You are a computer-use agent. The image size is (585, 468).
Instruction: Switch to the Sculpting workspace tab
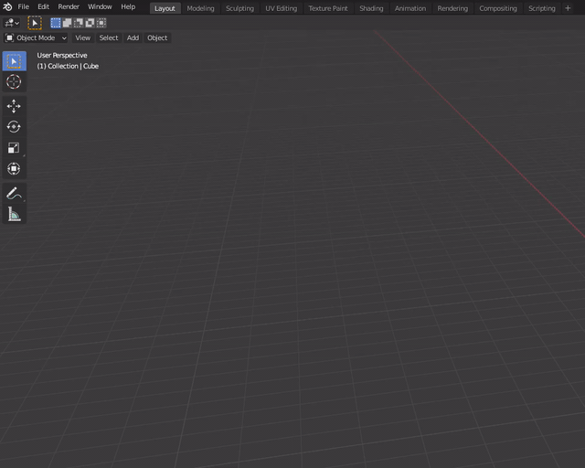point(239,8)
